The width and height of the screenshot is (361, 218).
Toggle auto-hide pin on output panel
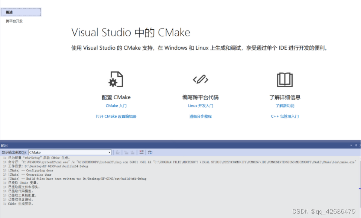356,145
